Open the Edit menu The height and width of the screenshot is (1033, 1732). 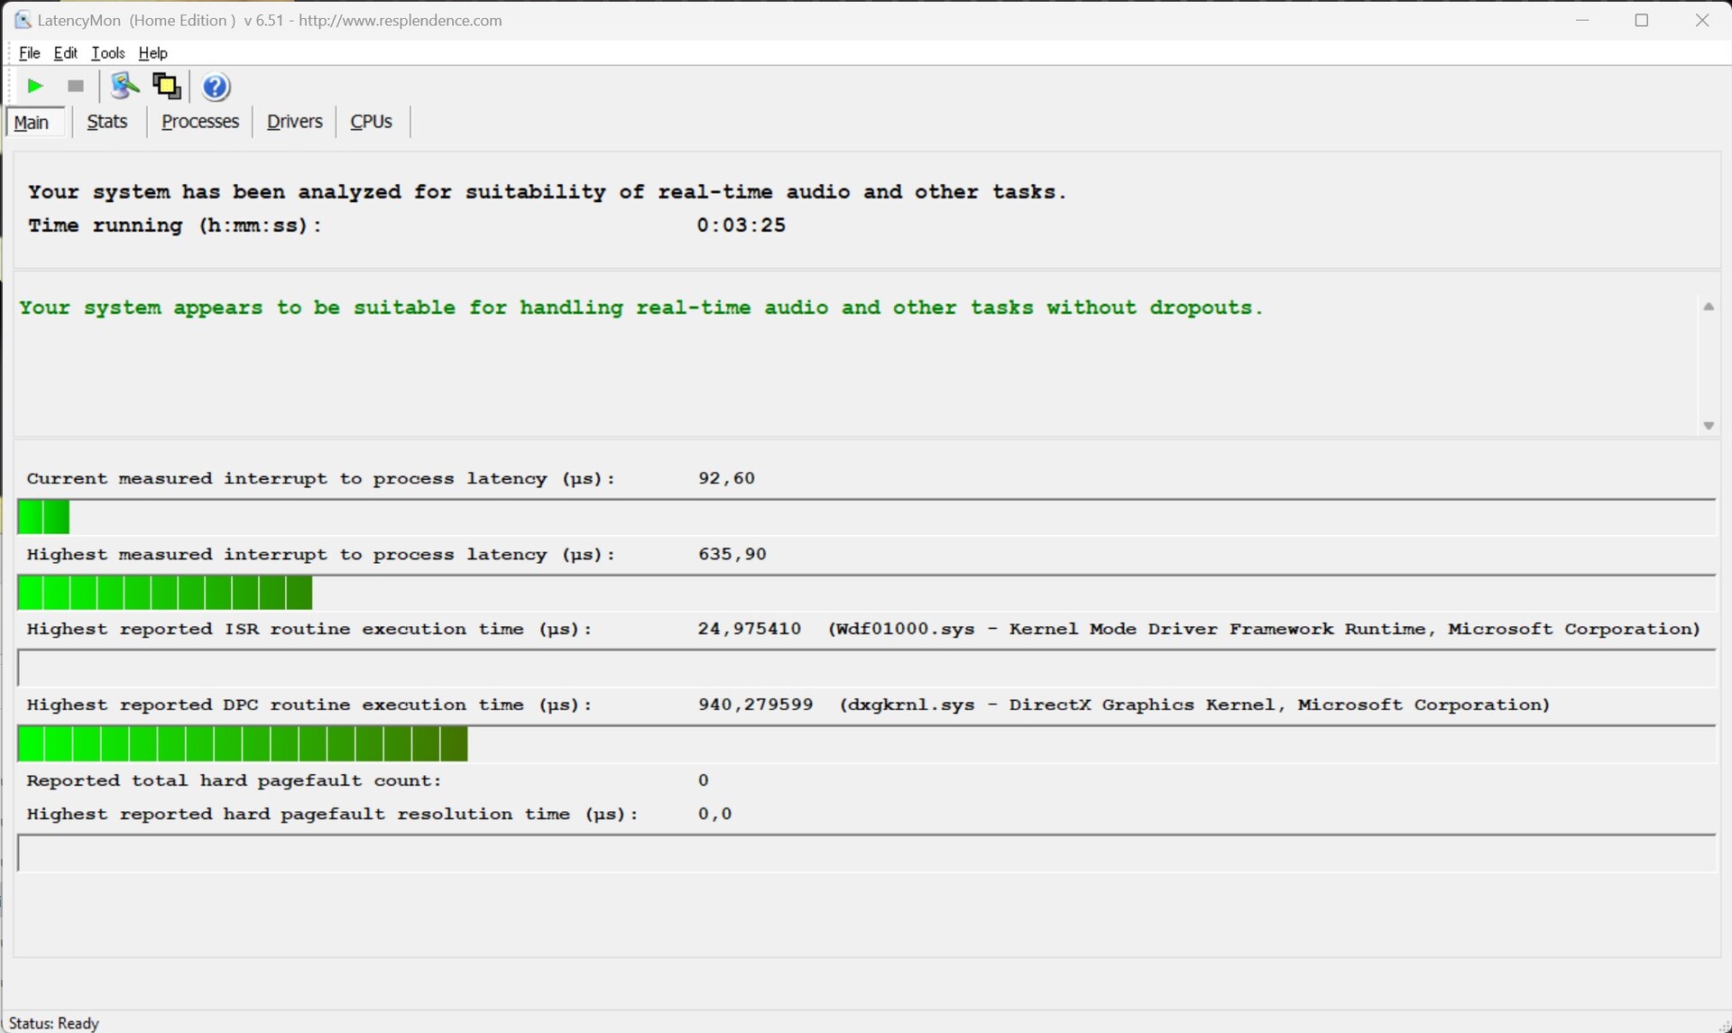pyautogui.click(x=66, y=53)
